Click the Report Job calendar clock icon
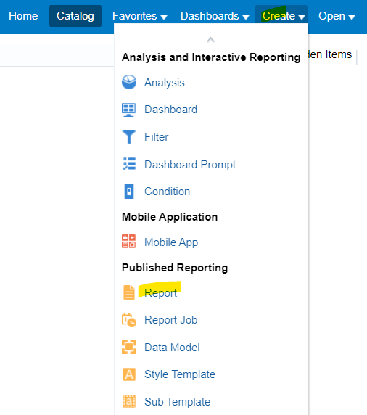Image resolution: width=367 pixels, height=415 pixels. [129, 320]
